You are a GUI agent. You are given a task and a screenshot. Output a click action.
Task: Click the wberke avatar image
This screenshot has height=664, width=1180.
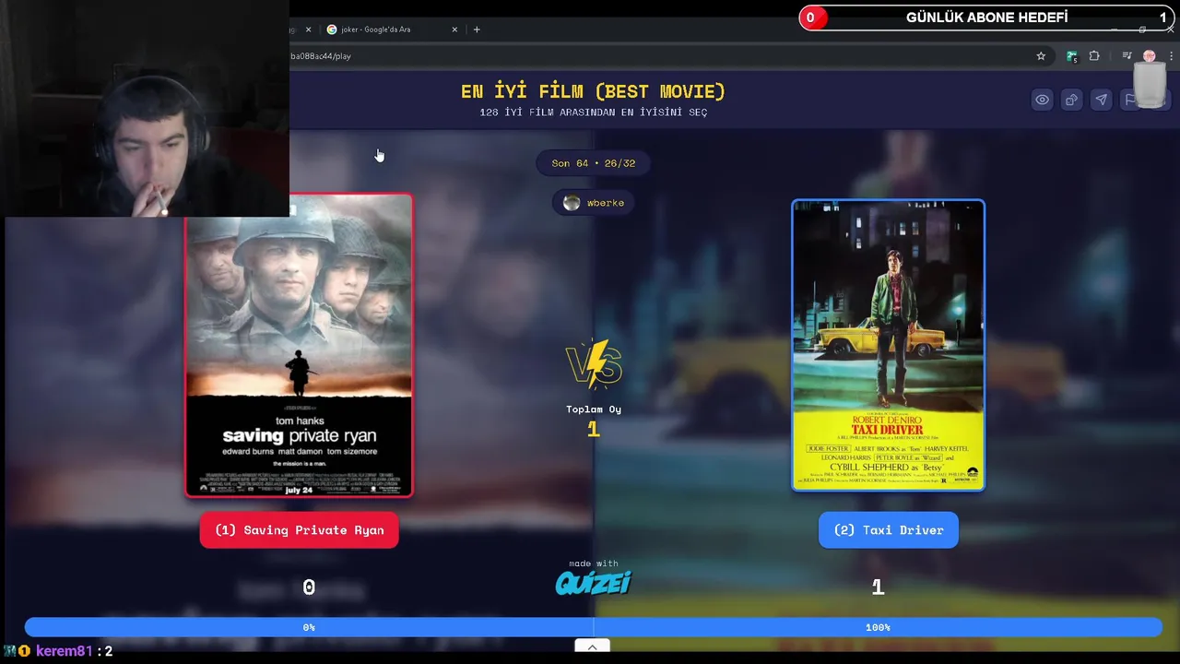[x=572, y=203]
